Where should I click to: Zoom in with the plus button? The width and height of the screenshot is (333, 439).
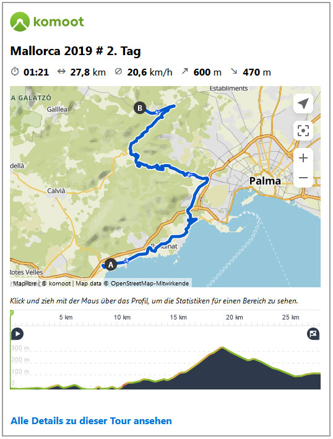(303, 158)
